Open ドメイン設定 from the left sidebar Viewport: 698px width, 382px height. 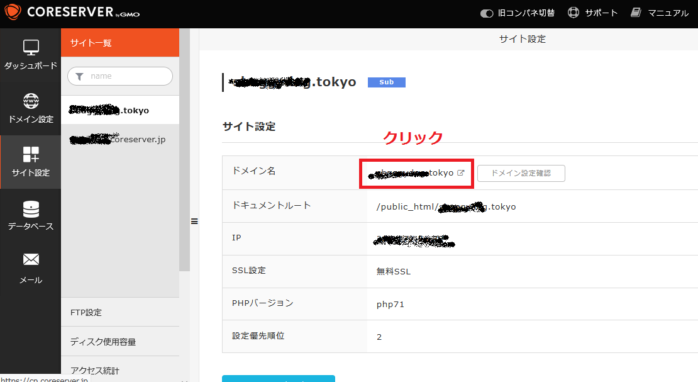30,108
